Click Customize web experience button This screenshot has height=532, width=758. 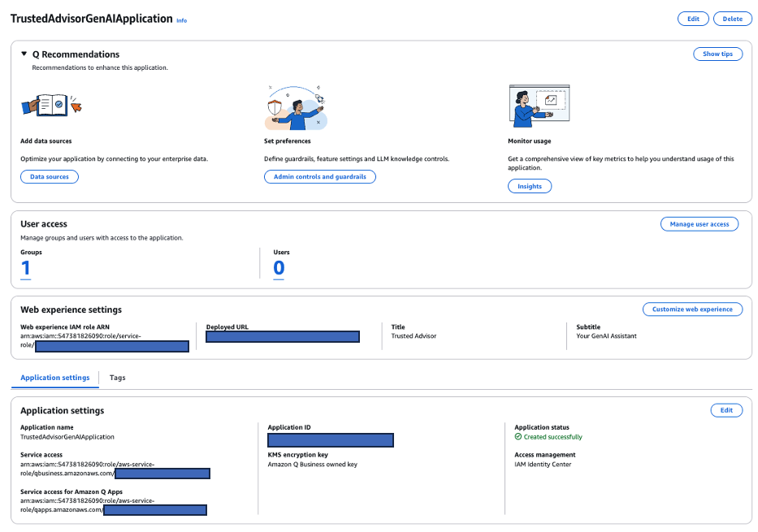692,309
